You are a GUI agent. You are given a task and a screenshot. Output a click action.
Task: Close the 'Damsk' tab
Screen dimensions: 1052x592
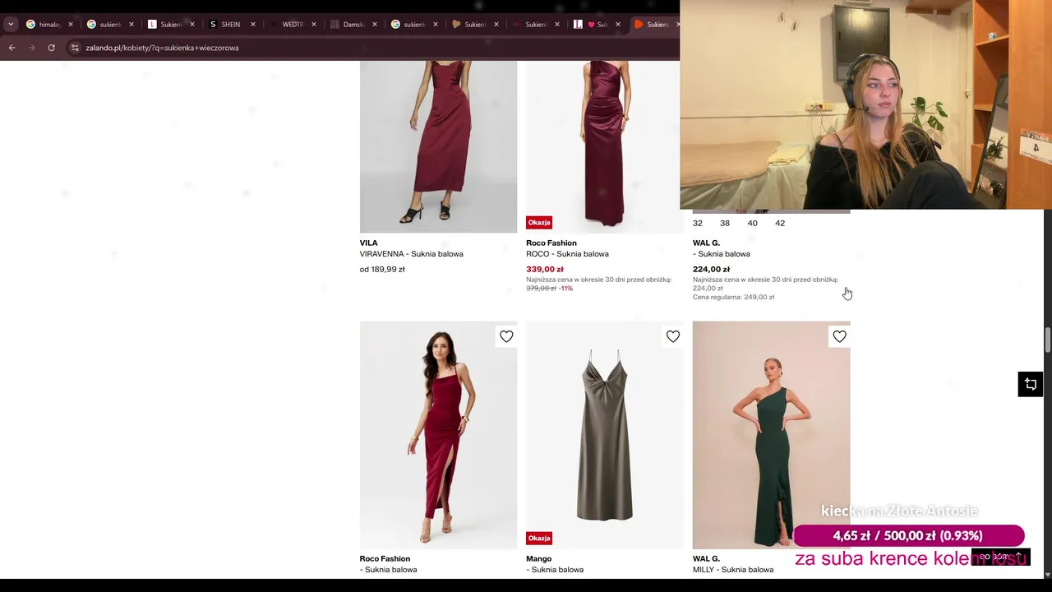click(x=375, y=25)
